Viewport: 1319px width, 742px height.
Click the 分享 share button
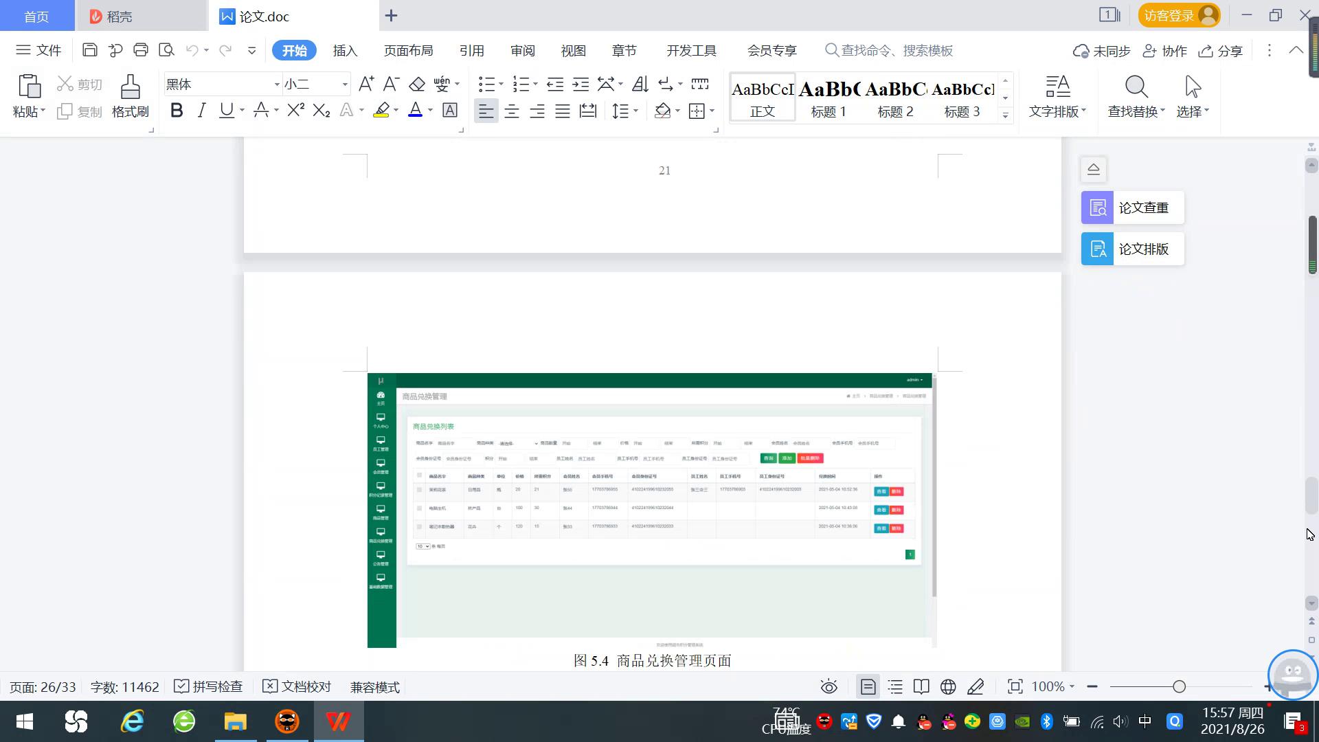pos(1221,51)
